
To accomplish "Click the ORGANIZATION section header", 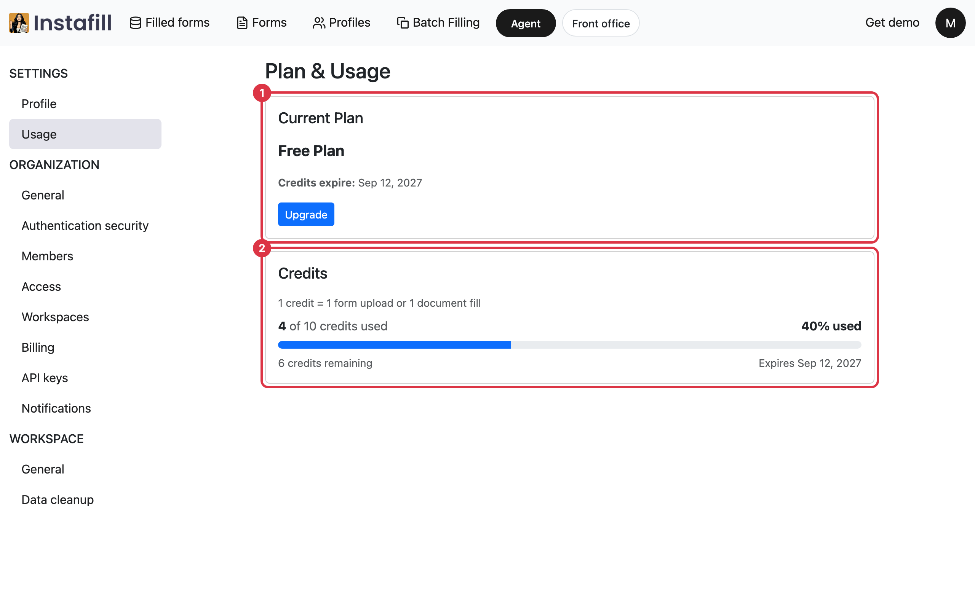I will [x=54, y=165].
